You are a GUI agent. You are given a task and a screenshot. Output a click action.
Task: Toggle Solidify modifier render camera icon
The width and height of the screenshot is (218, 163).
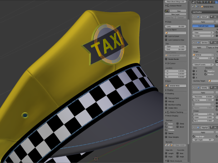[212, 87]
